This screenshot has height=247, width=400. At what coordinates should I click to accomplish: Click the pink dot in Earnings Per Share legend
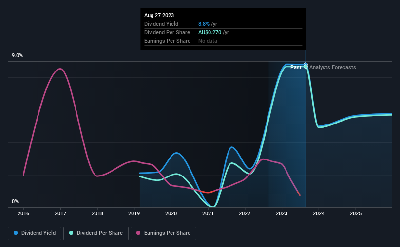pyautogui.click(x=138, y=233)
